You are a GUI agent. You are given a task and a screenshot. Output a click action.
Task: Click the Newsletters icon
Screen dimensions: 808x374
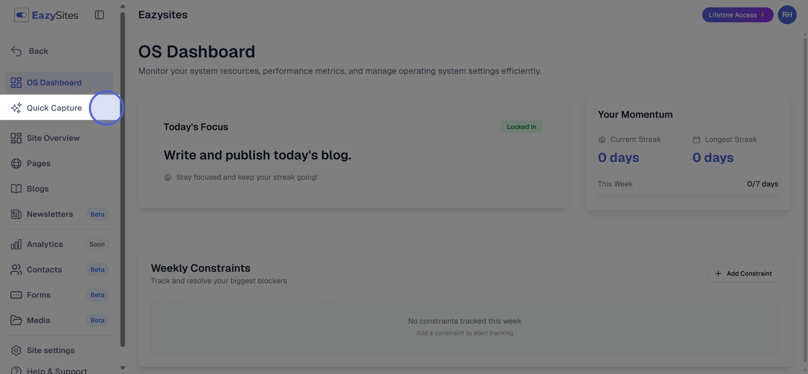[16, 214]
